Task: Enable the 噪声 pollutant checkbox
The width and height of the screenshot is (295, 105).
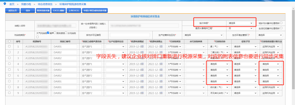Action: pyautogui.click(x=55, y=33)
